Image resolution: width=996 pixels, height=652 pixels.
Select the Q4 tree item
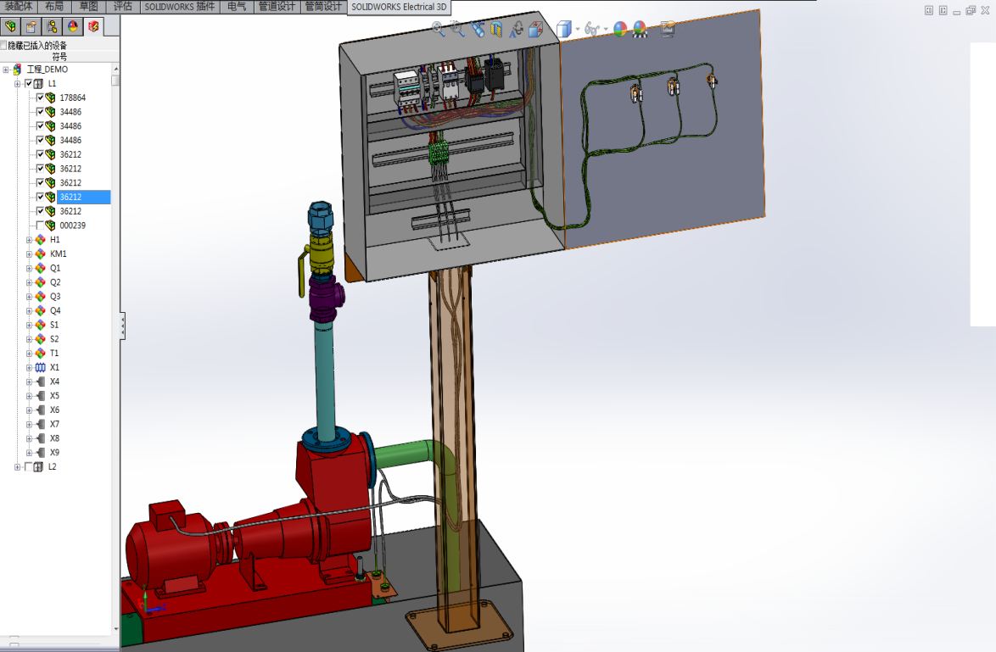click(x=55, y=311)
